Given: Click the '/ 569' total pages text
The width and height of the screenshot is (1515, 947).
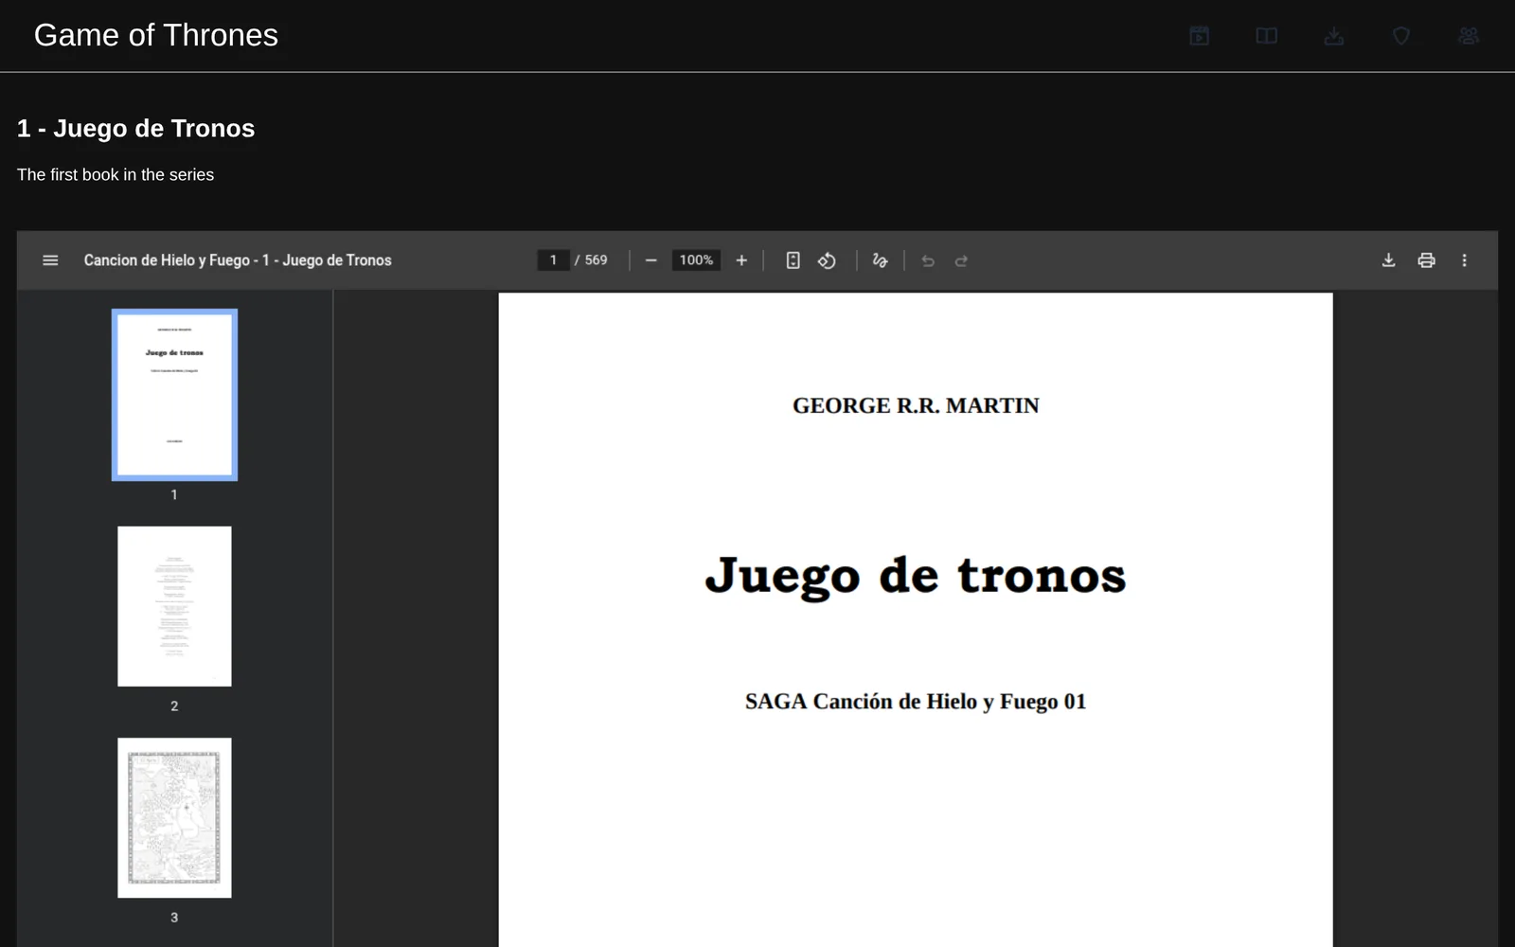Looking at the screenshot, I should [592, 260].
